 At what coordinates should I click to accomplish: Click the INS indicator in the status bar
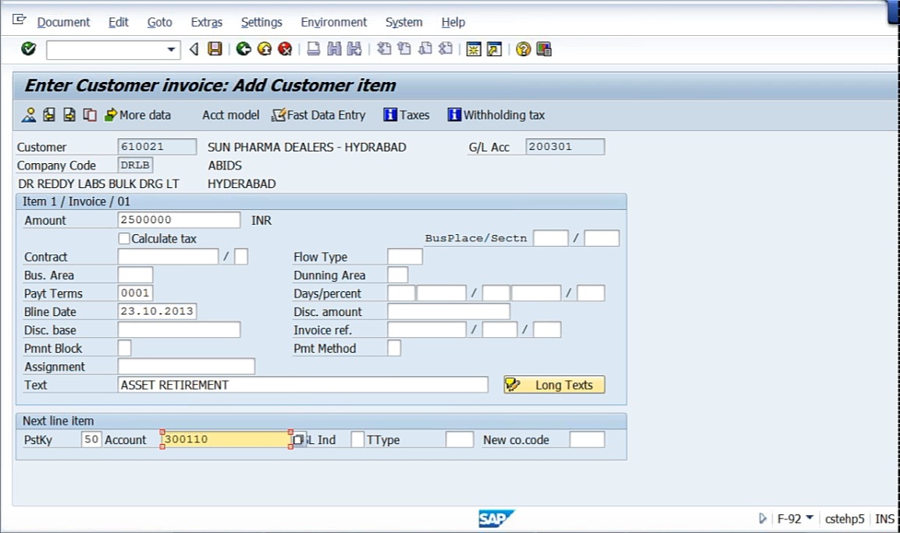884,519
